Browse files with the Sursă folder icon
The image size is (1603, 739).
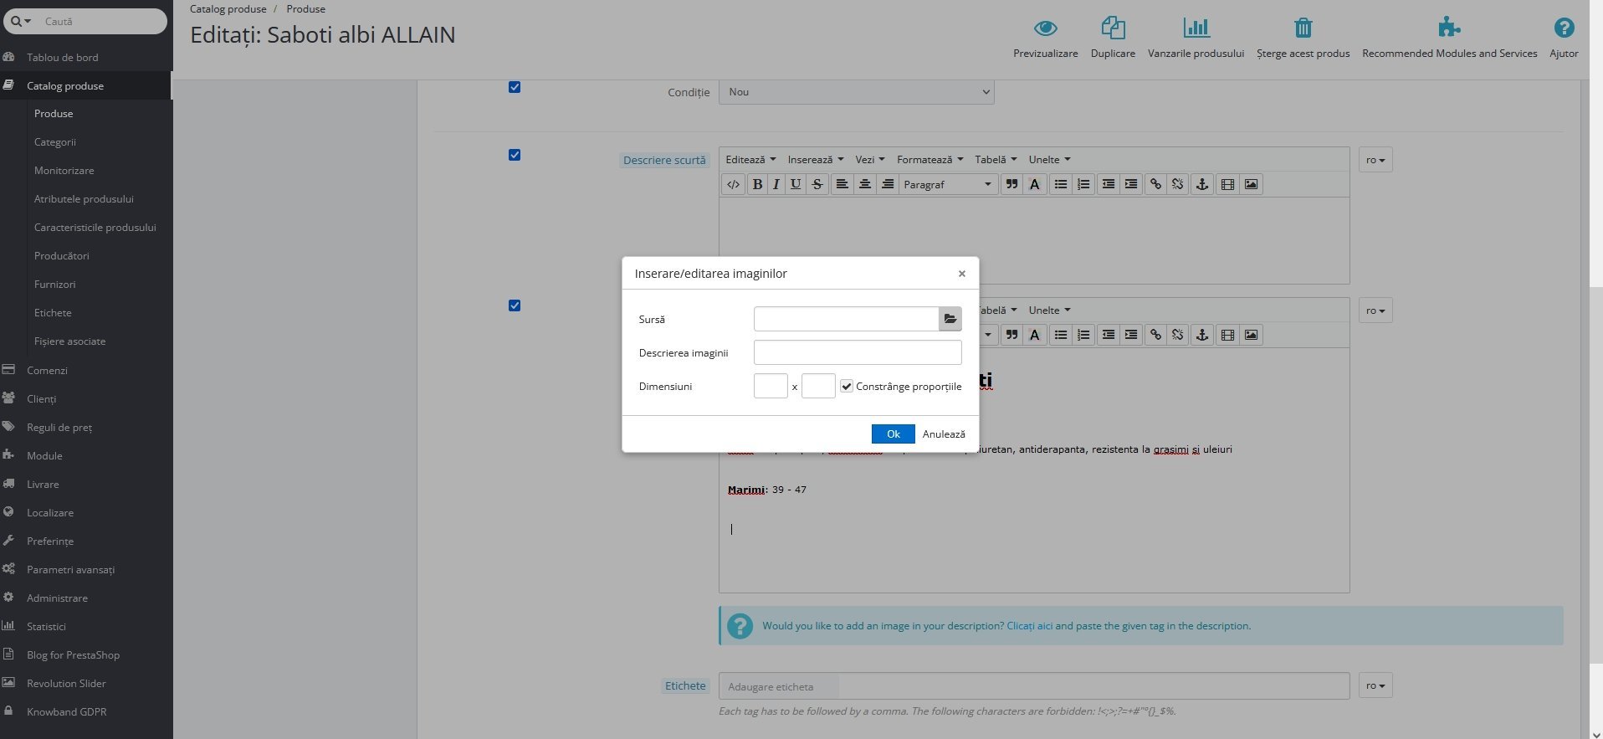click(x=950, y=319)
